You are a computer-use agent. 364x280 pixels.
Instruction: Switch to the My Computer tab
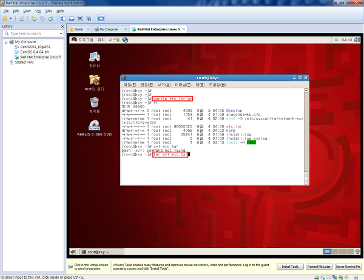[x=107, y=29]
